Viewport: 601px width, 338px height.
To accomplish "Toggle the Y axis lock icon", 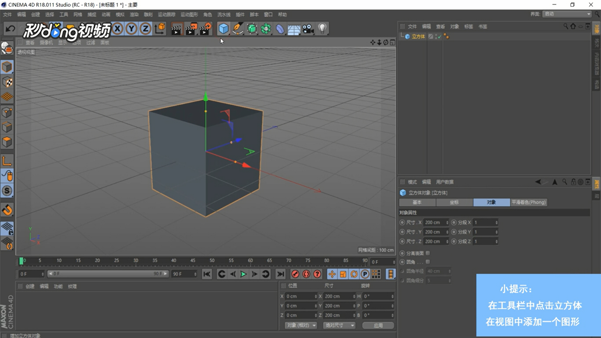I will tap(131, 29).
